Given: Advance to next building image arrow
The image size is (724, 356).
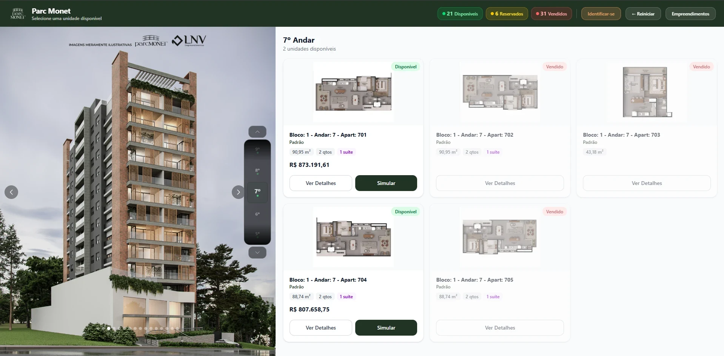Looking at the screenshot, I should 238,192.
